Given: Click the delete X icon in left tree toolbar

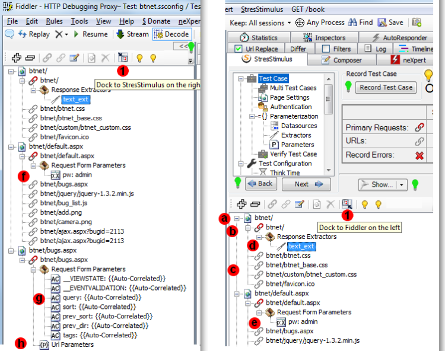Looking at the screenshot, I should pyautogui.click(x=105, y=58).
